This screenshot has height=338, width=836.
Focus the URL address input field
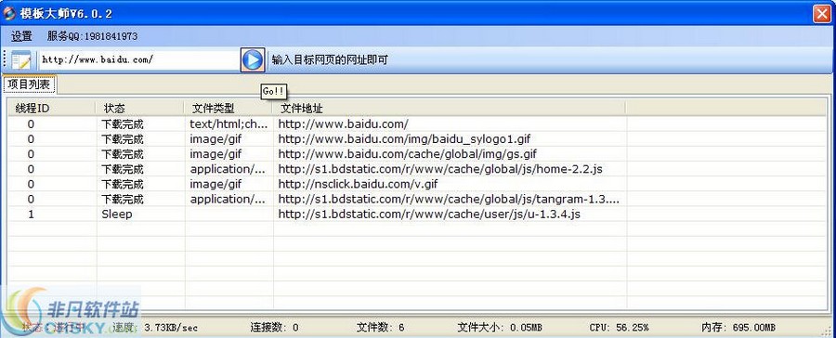click(x=138, y=59)
